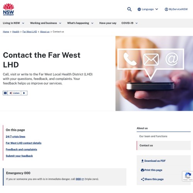Open the Listen menu list icon

pyautogui.click(x=5, y=93)
